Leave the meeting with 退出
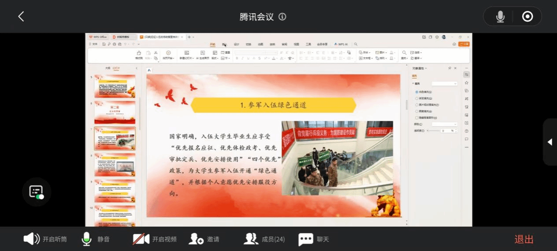The image size is (557, 251). [x=524, y=239]
